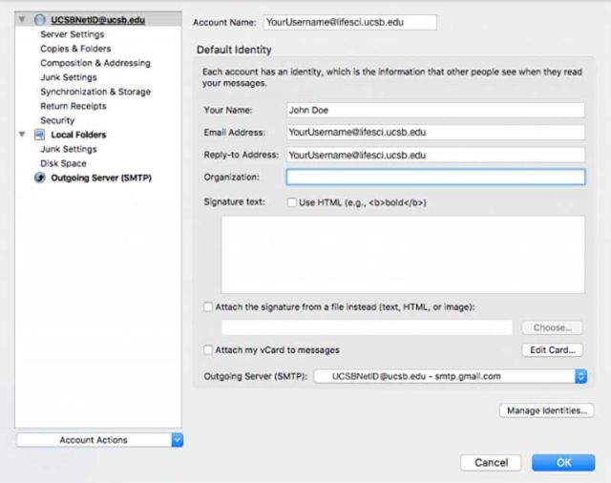Viewport: 611px width, 483px height.
Task: Click into the Organization text field
Action: 435,177
